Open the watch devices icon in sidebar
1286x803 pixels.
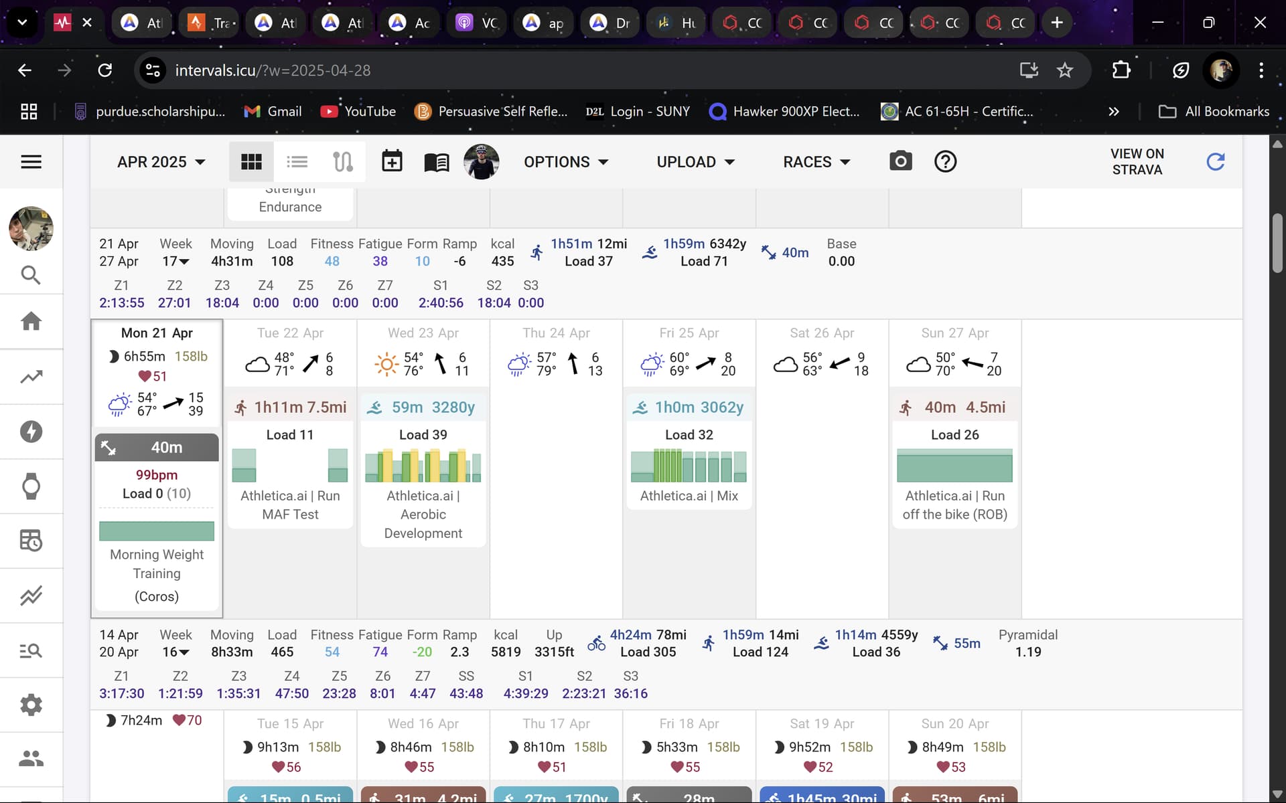click(x=31, y=486)
